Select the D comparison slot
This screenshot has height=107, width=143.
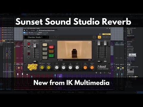pos(108,37)
